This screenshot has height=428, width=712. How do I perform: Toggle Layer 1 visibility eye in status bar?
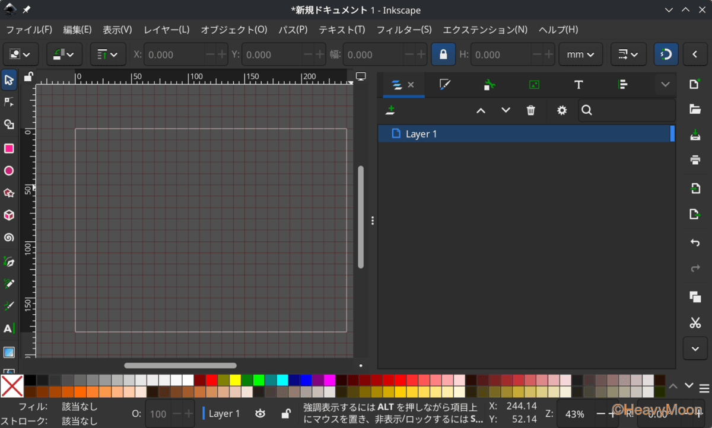pyautogui.click(x=260, y=413)
